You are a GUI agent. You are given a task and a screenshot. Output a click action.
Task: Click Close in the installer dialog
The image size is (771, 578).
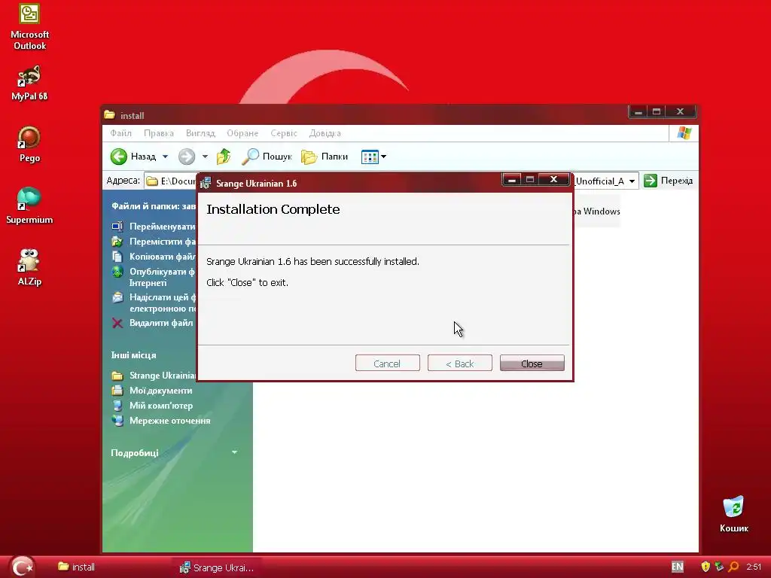pyautogui.click(x=532, y=364)
